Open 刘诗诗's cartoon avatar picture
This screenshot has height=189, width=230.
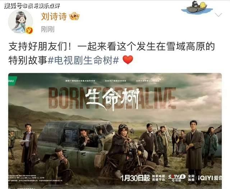point(20,22)
